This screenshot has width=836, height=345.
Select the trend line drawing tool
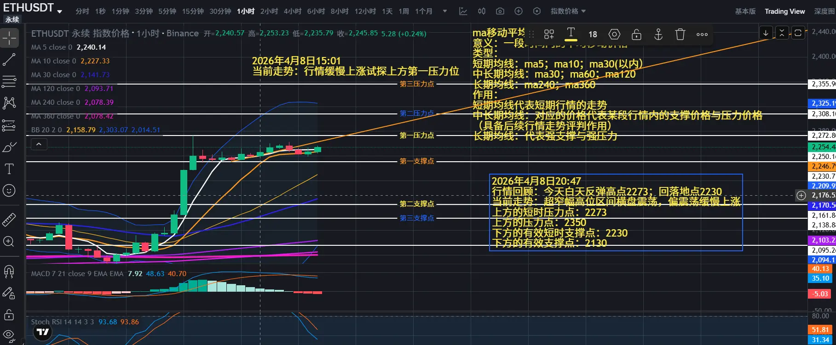coord(9,59)
